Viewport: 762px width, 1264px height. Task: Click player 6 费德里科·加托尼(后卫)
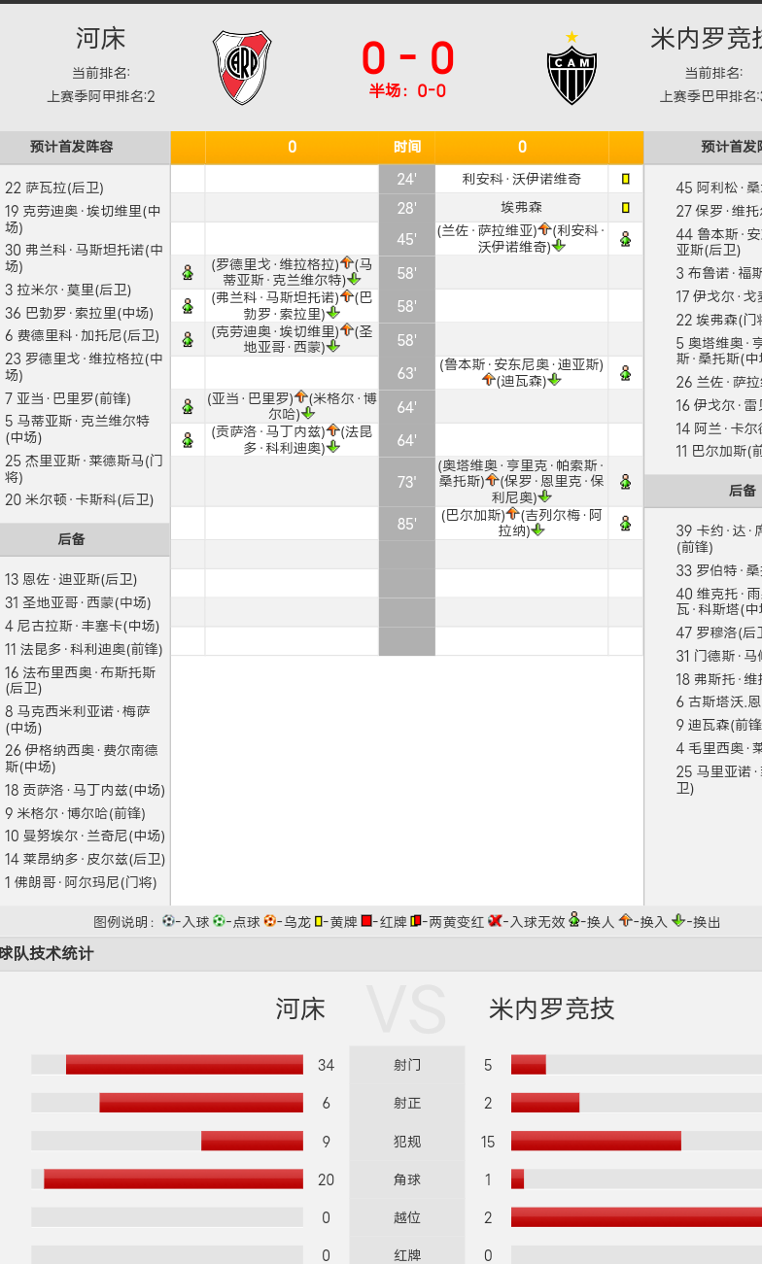tap(83, 335)
